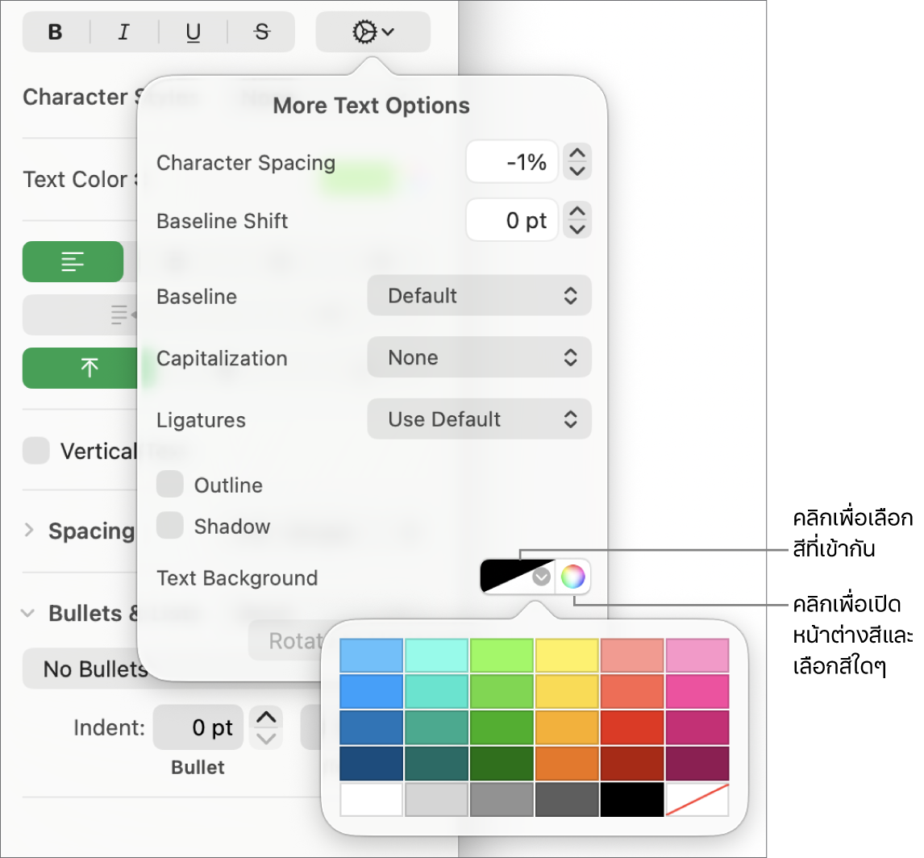Click the Baseline Shift value field
This screenshot has height=858, width=924.
tap(511, 220)
